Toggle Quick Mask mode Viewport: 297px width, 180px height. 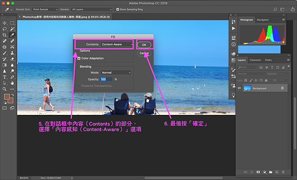tap(4, 108)
